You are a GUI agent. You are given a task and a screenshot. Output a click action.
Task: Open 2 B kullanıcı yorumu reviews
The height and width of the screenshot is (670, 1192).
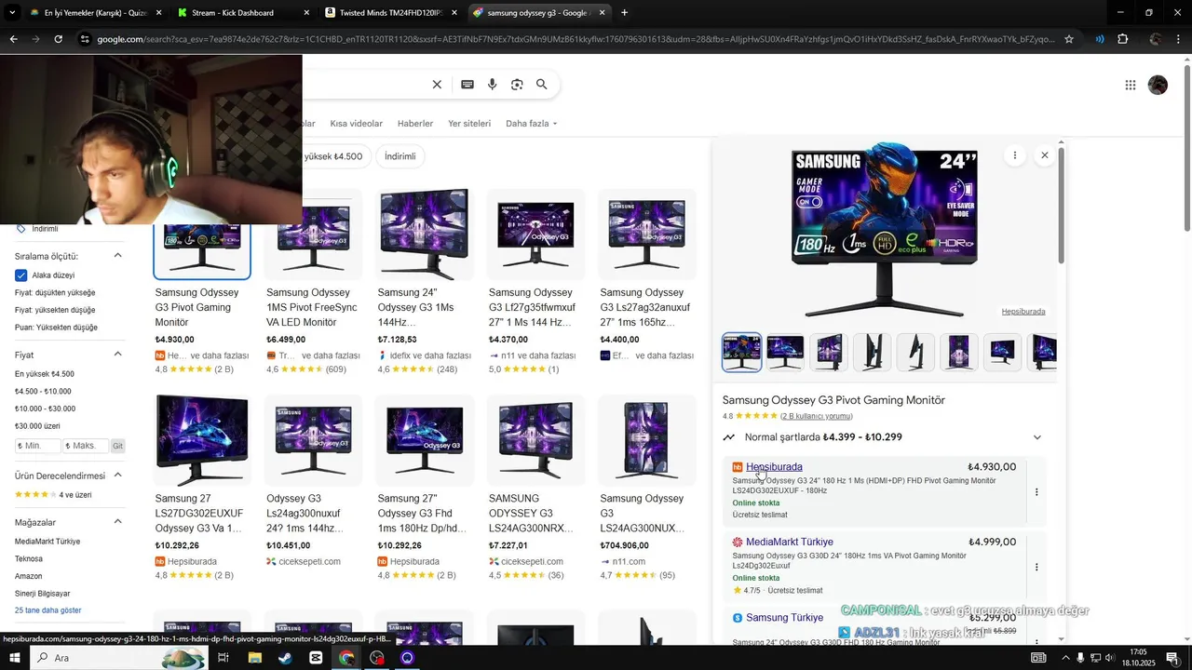pos(817,416)
